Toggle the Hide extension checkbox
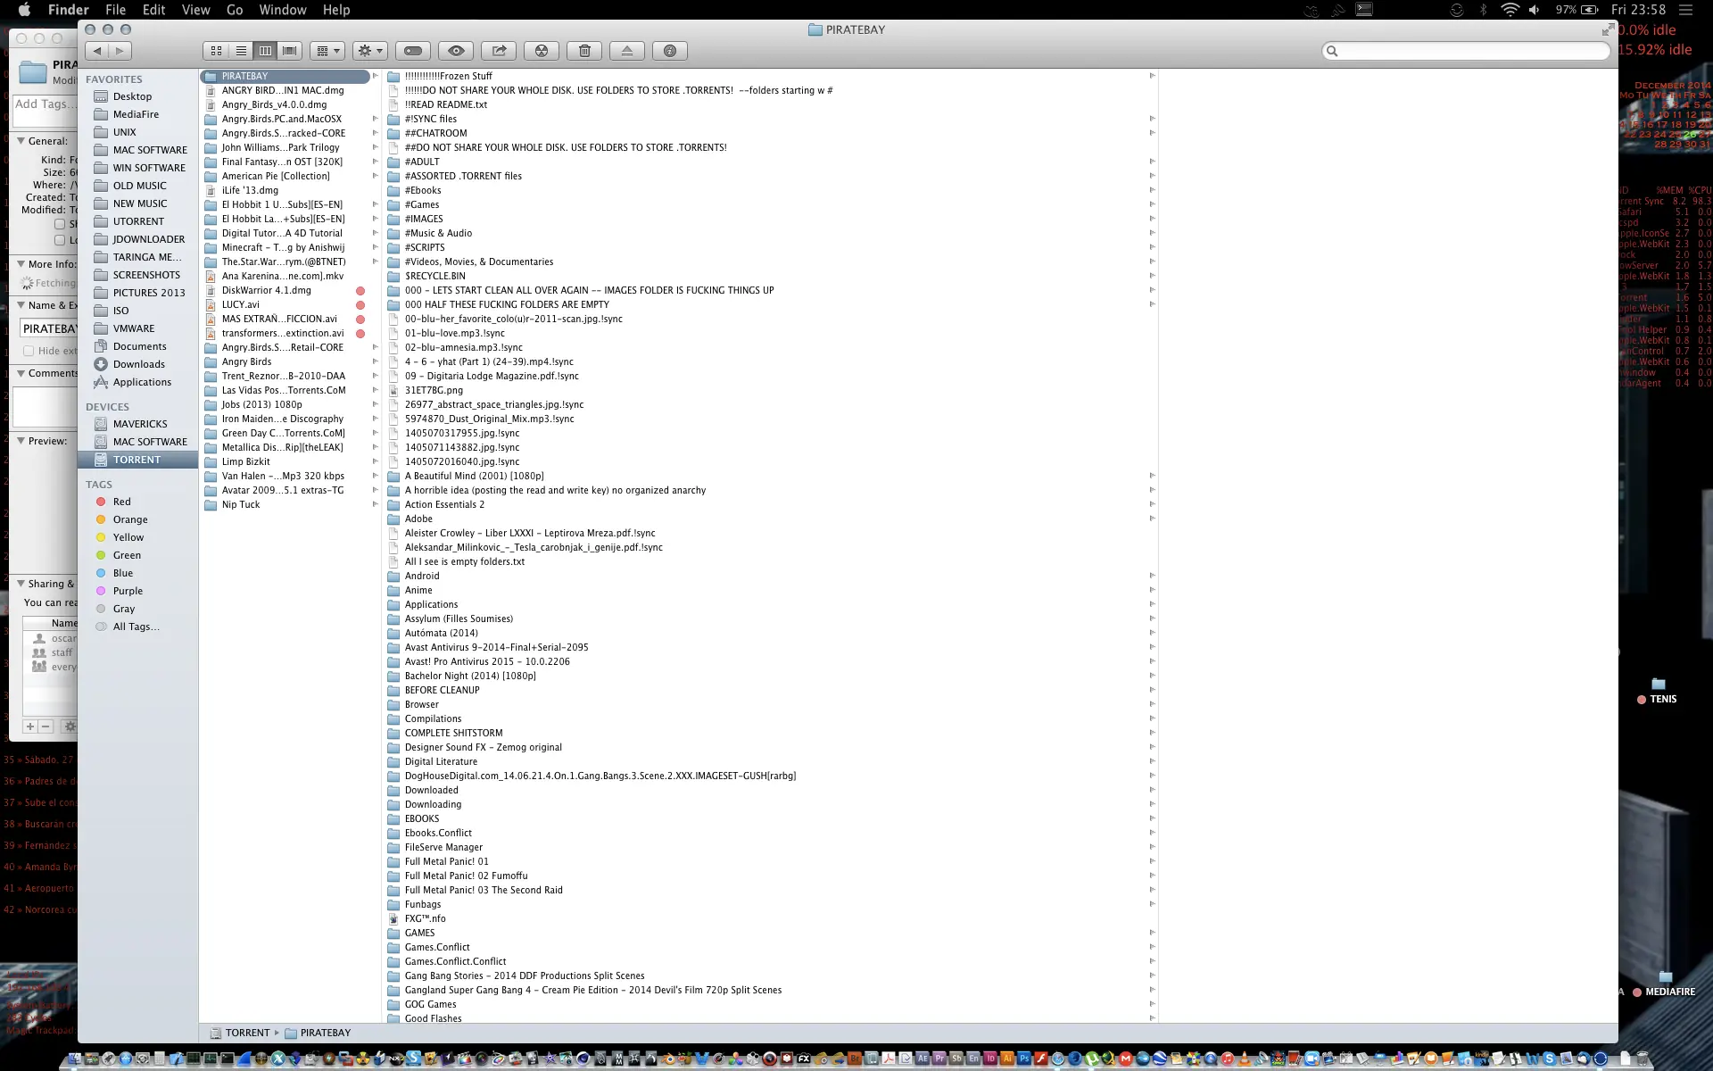The width and height of the screenshot is (1713, 1071). pyautogui.click(x=29, y=351)
